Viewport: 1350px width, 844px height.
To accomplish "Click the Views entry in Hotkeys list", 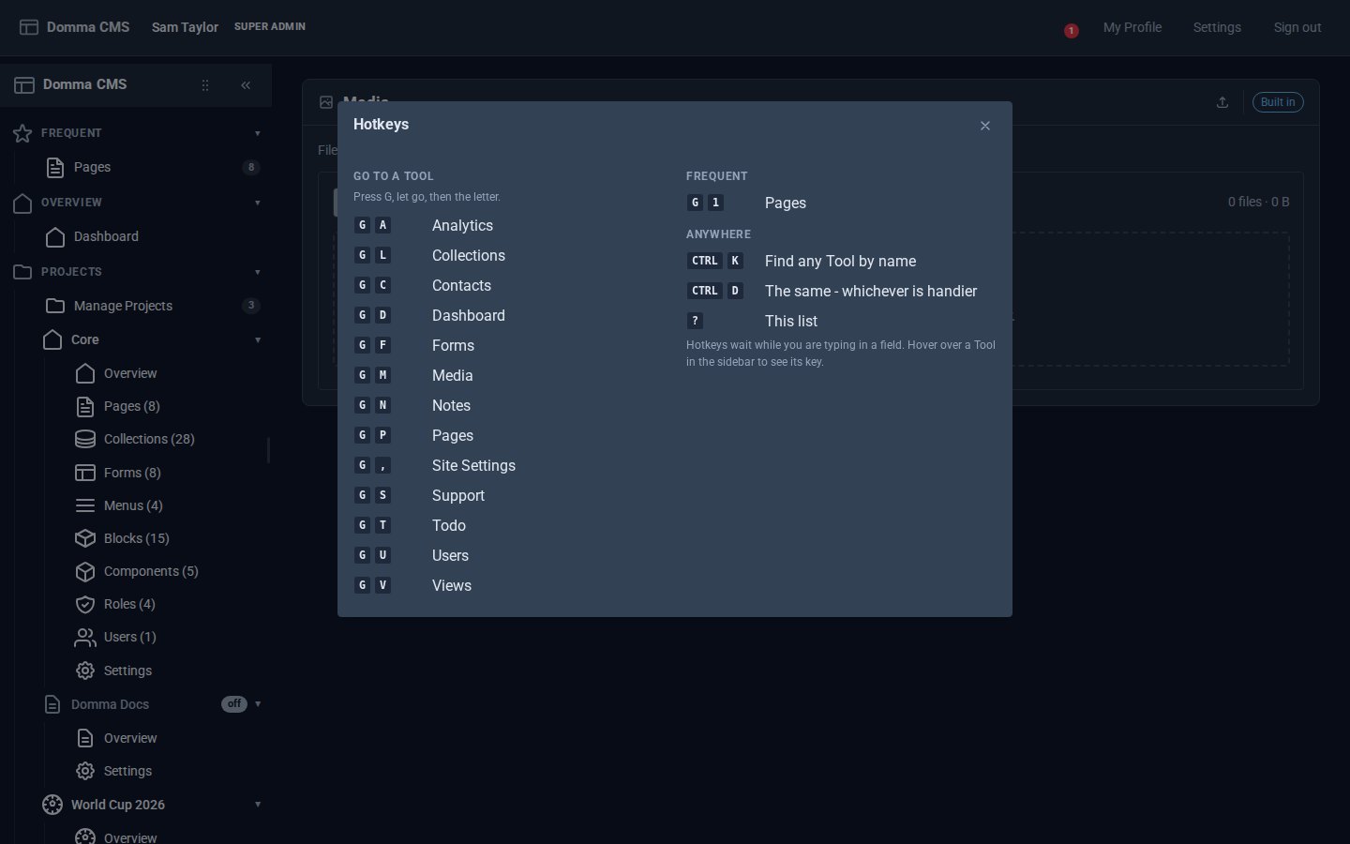I will coord(452,585).
